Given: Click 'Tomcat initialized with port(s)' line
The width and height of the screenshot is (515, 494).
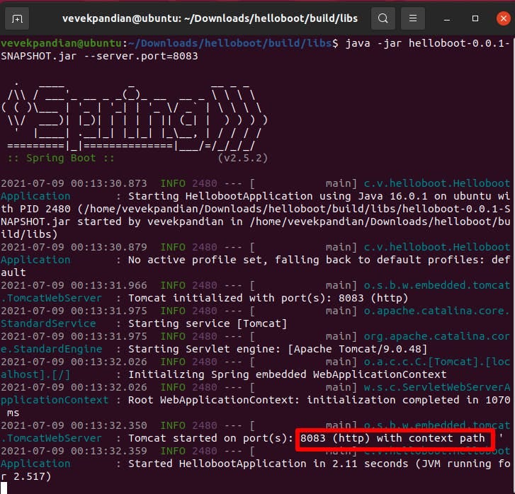Looking at the screenshot, I should click(268, 298).
